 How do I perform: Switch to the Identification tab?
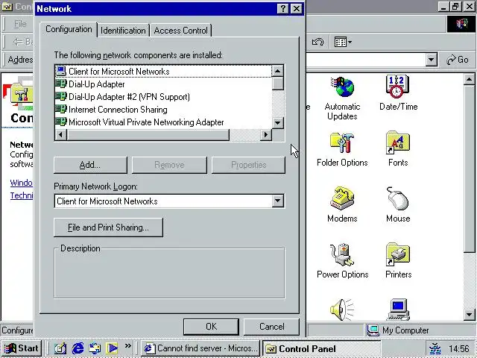pos(123,31)
